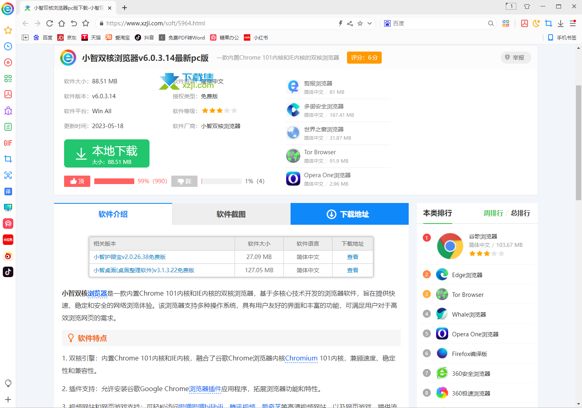The height and width of the screenshot is (408, 582).
Task: Open the history clock icon in sidebar
Action: point(8,46)
